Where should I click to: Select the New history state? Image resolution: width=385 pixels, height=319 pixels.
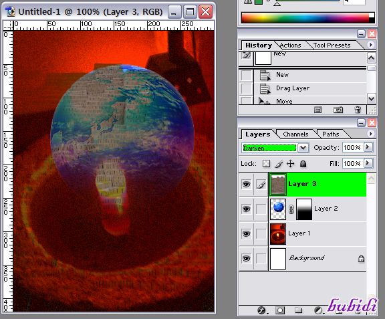coord(310,76)
